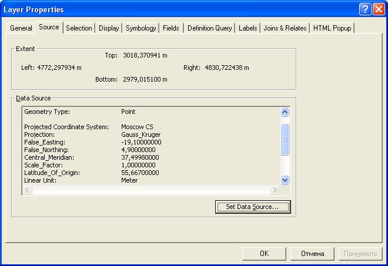388x266 pixels.
Task: Click the Help question mark button
Action: [365, 9]
